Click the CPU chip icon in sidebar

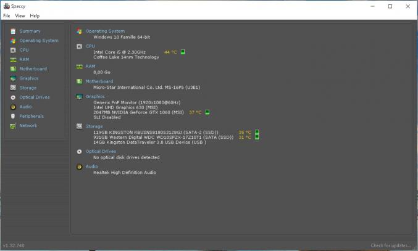pyautogui.click(x=13, y=50)
